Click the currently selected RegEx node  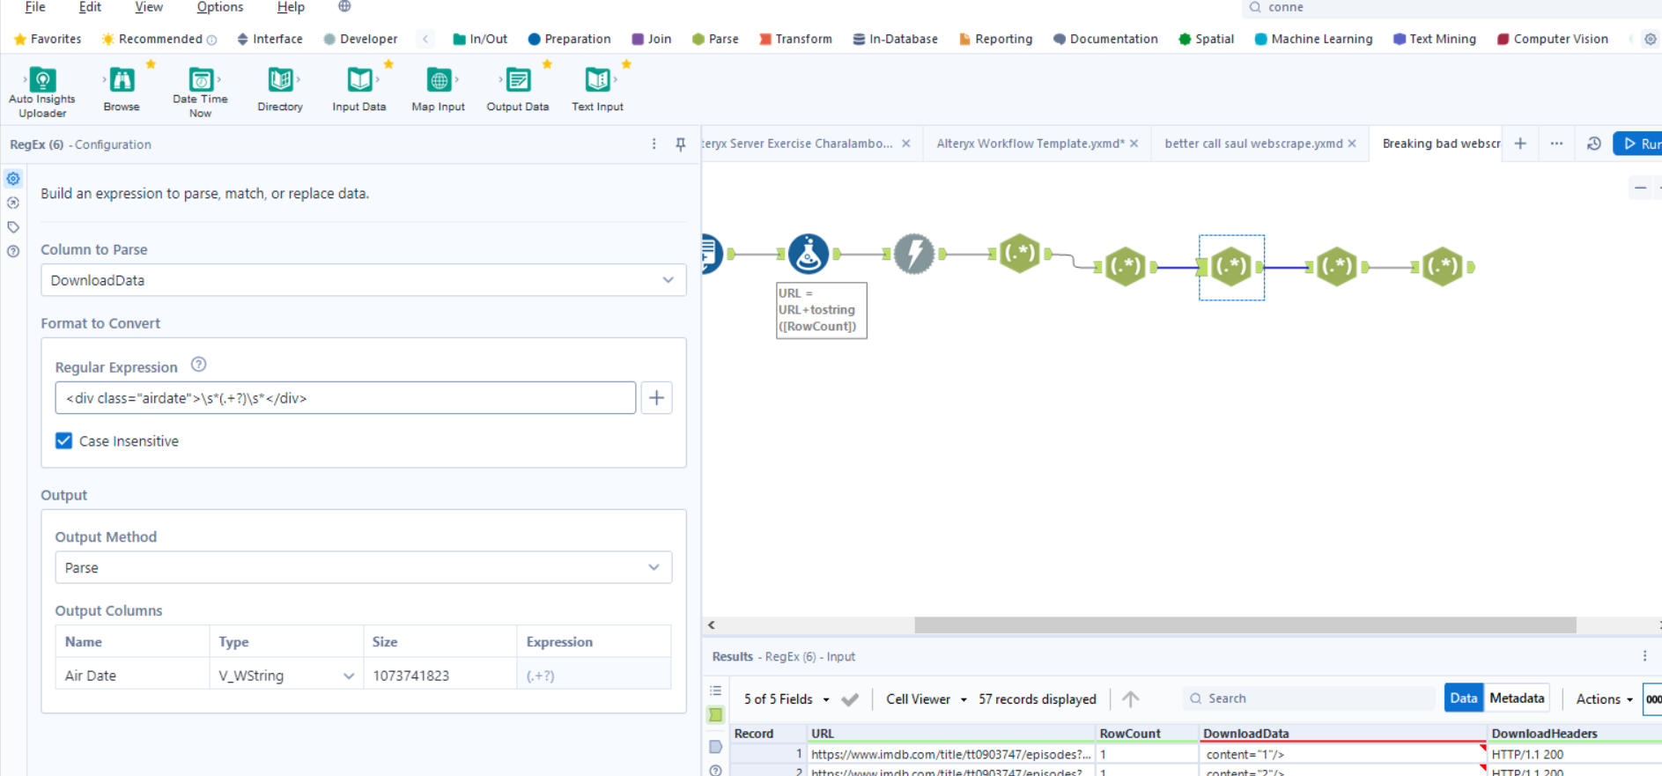pos(1231,267)
